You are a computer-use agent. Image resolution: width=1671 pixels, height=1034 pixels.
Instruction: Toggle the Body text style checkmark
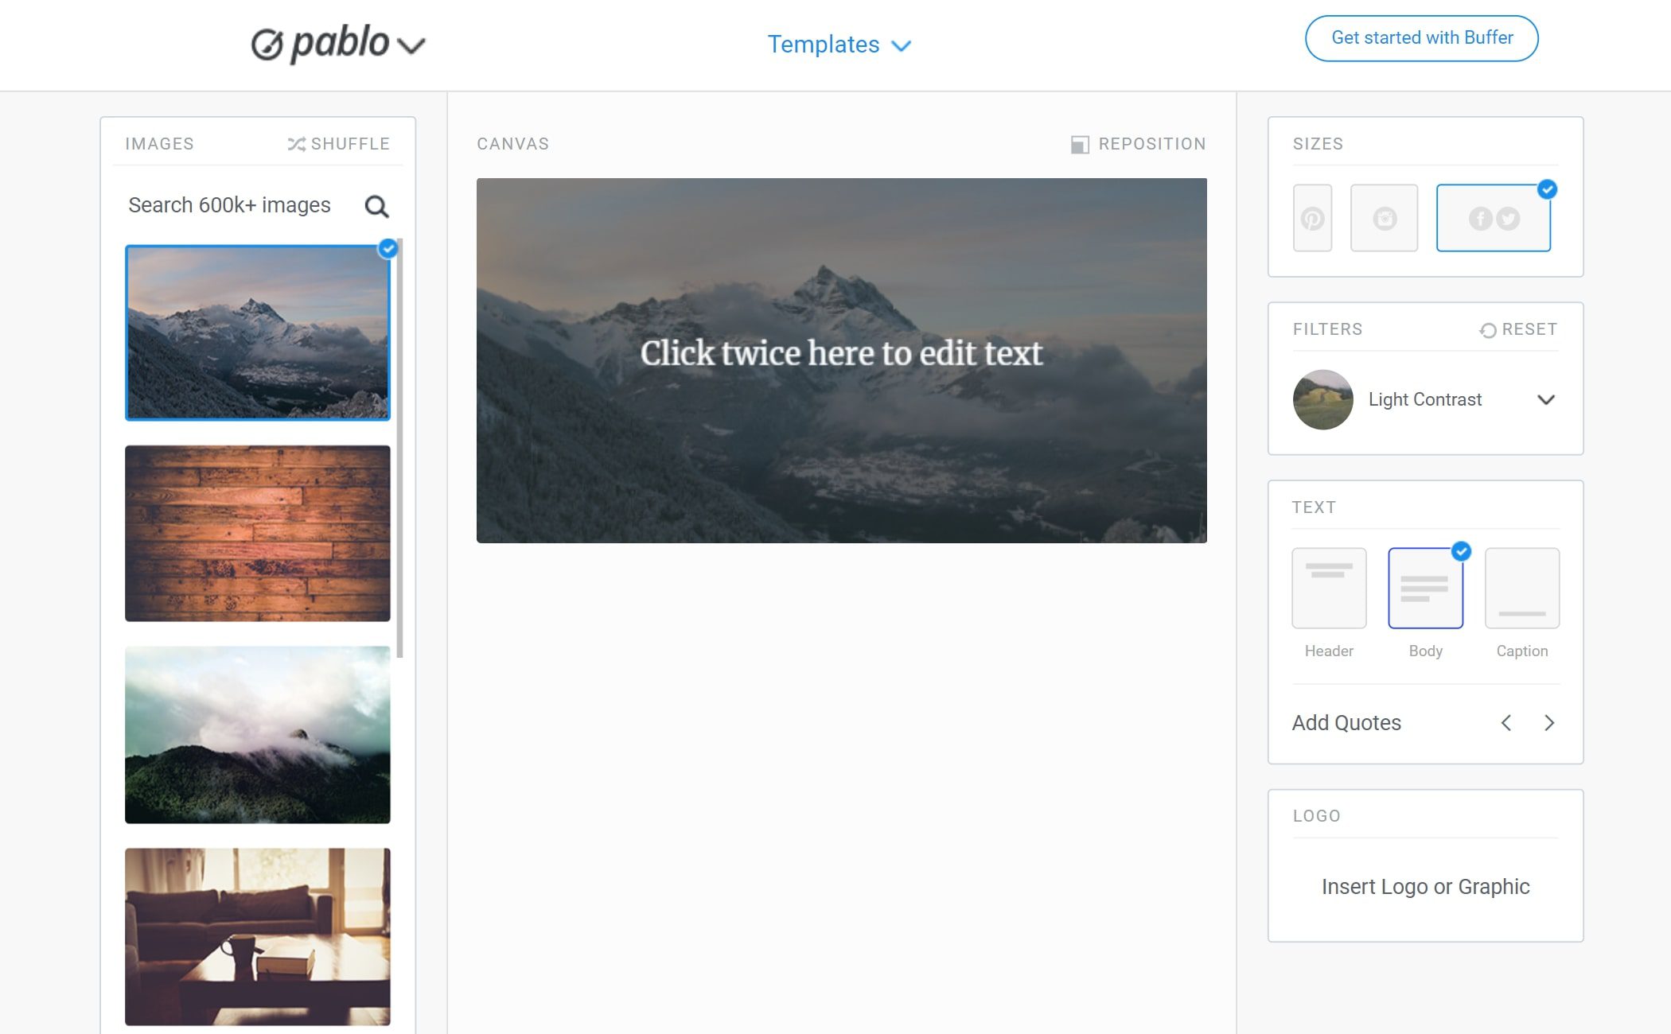1459,550
